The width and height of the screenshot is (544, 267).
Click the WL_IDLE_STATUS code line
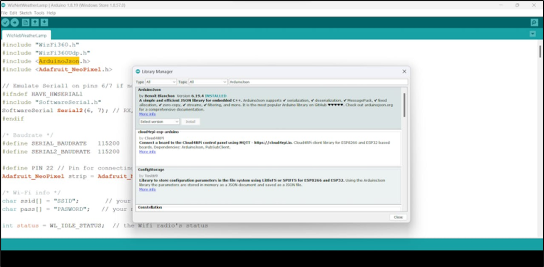tap(105, 226)
